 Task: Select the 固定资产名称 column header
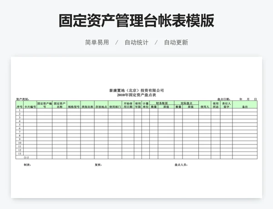[x=60, y=104]
